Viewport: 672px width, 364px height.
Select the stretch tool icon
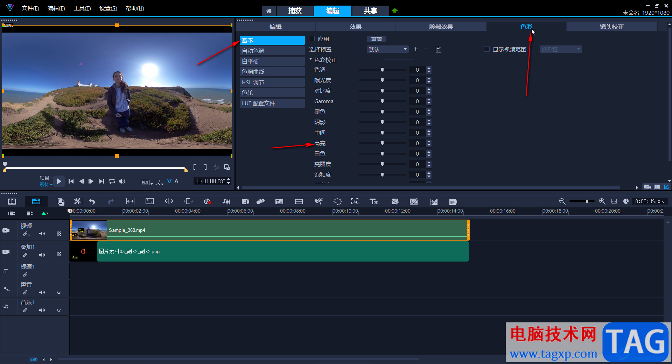pyautogui.click(x=149, y=201)
